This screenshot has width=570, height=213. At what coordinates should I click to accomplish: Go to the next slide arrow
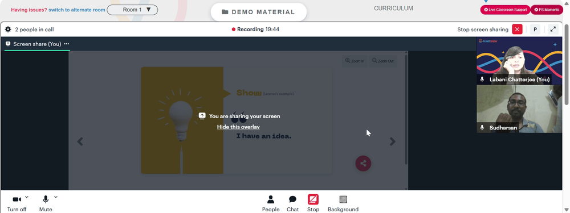tap(393, 141)
